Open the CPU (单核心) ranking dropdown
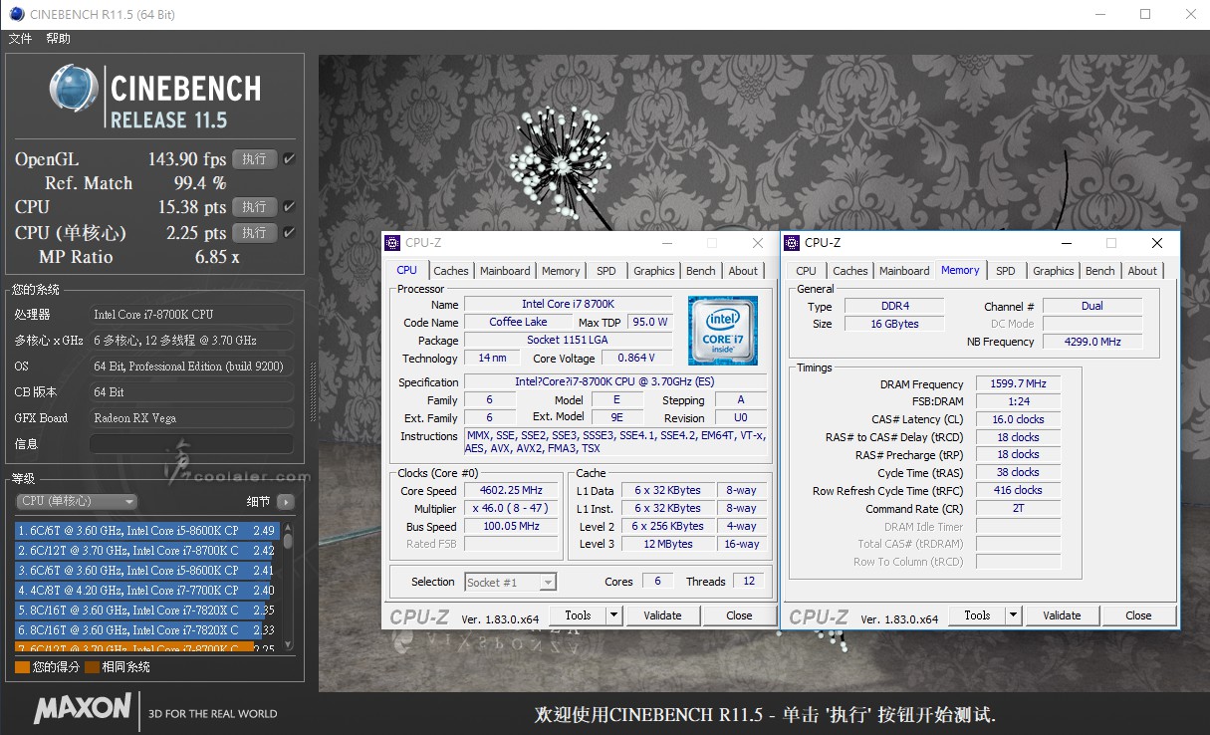 (78, 502)
